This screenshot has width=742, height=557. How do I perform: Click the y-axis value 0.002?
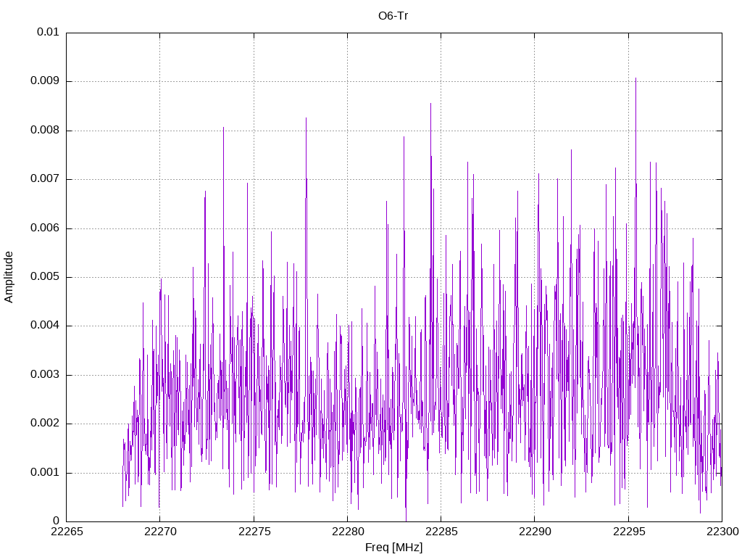click(45, 424)
